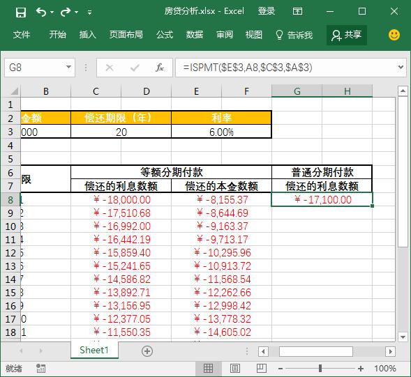Zoom out with minus button

coord(281,369)
